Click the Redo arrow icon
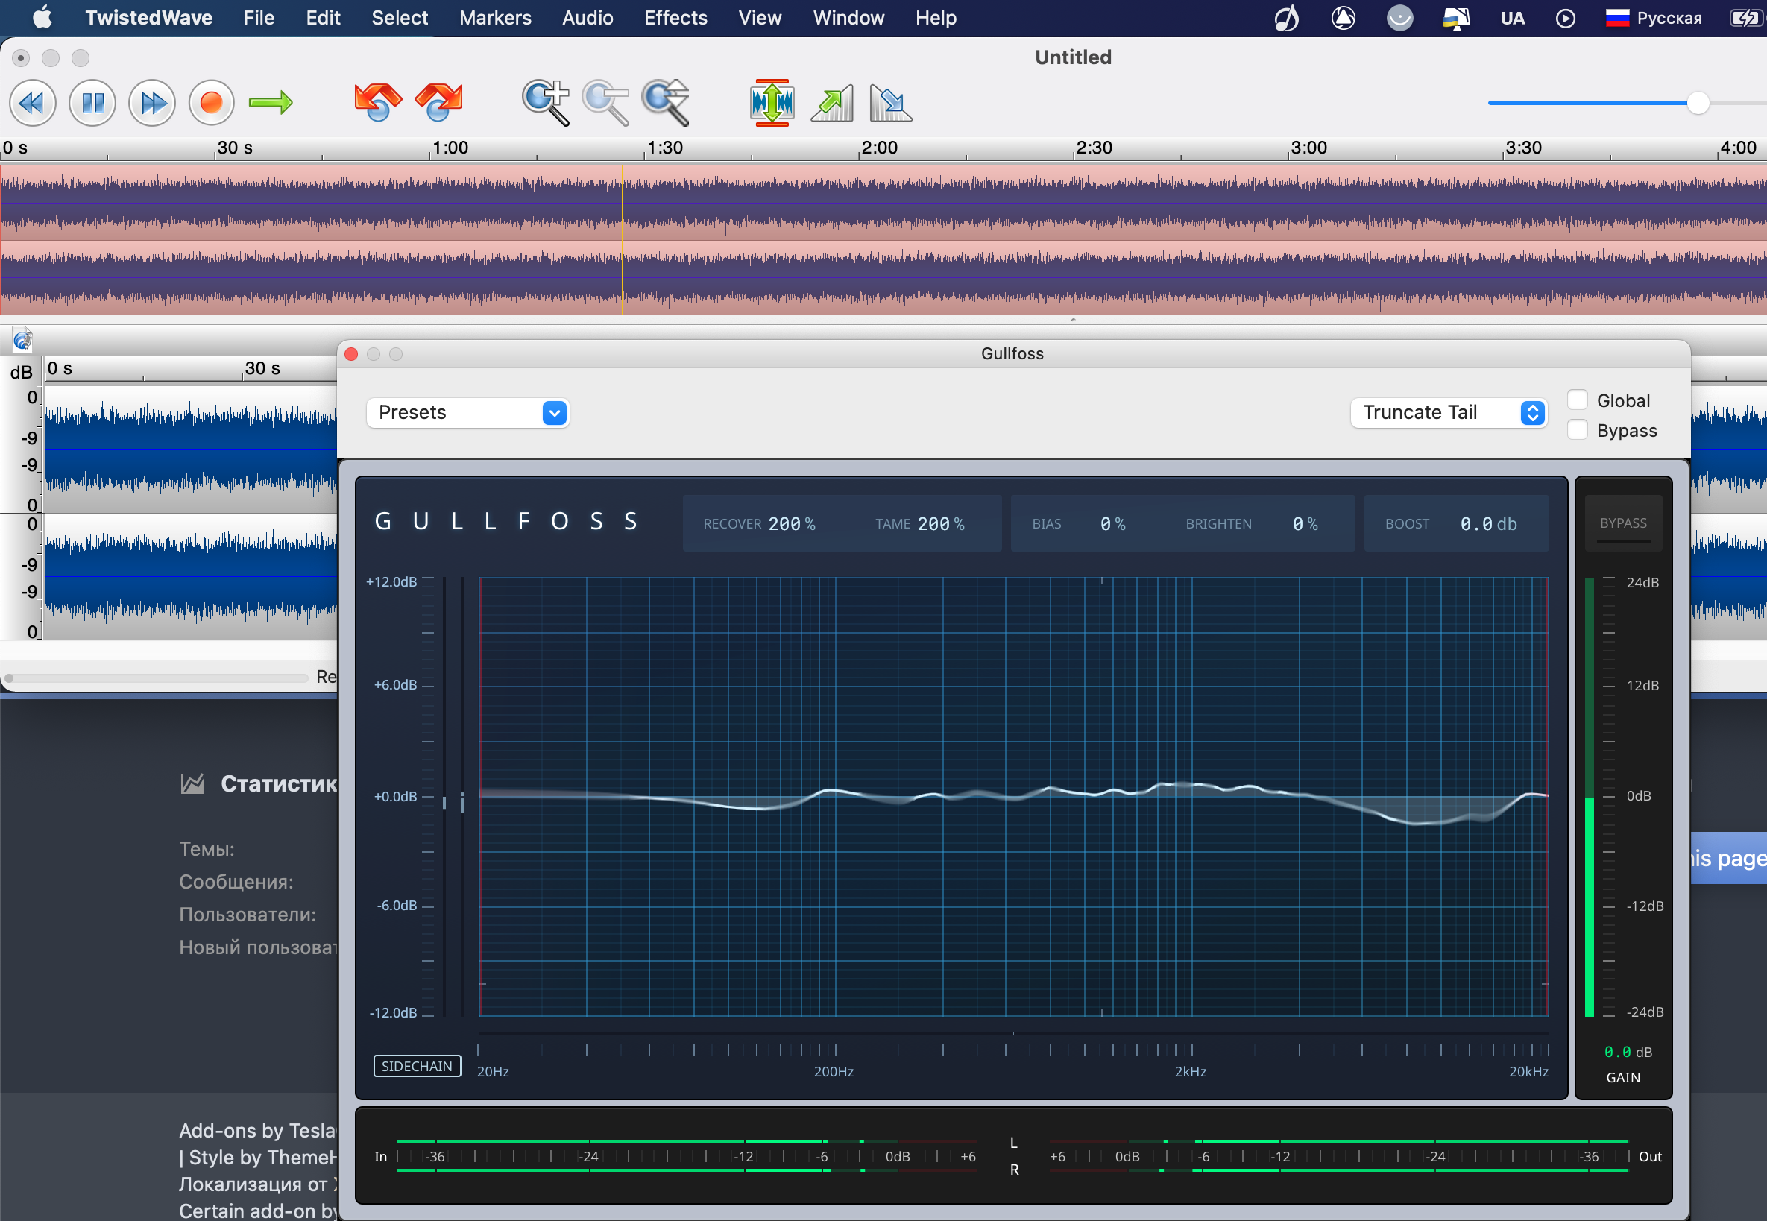 coord(438,103)
